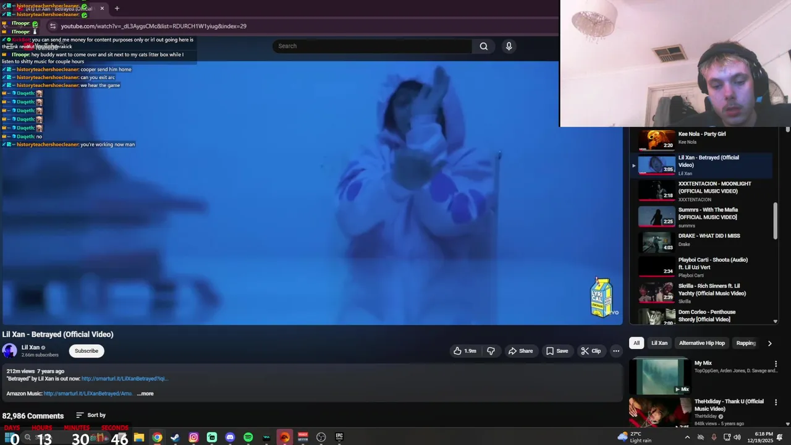Play DRAKE - WHAT DID I MISS

click(x=701, y=241)
